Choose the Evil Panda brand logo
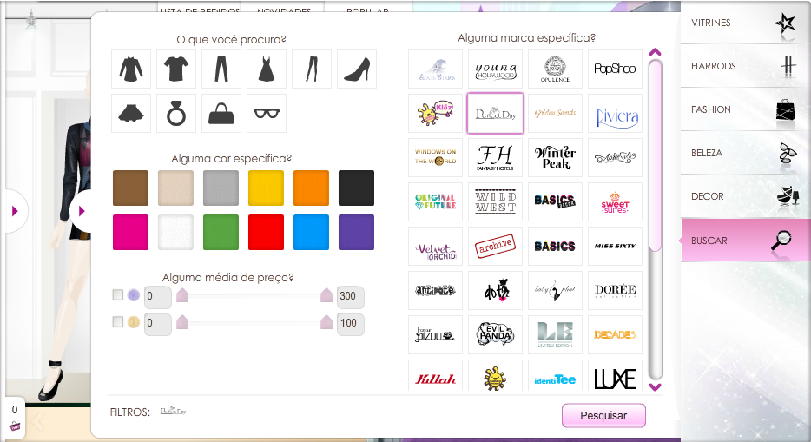Viewport: 811px width, 442px height. (496, 335)
